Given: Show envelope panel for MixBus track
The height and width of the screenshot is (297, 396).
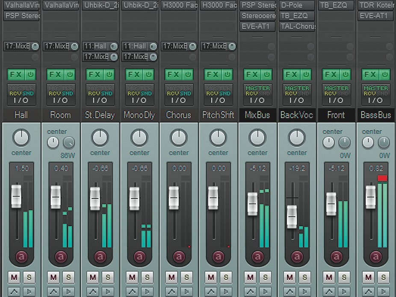Looking at the screenshot, I should click(x=251, y=292).
